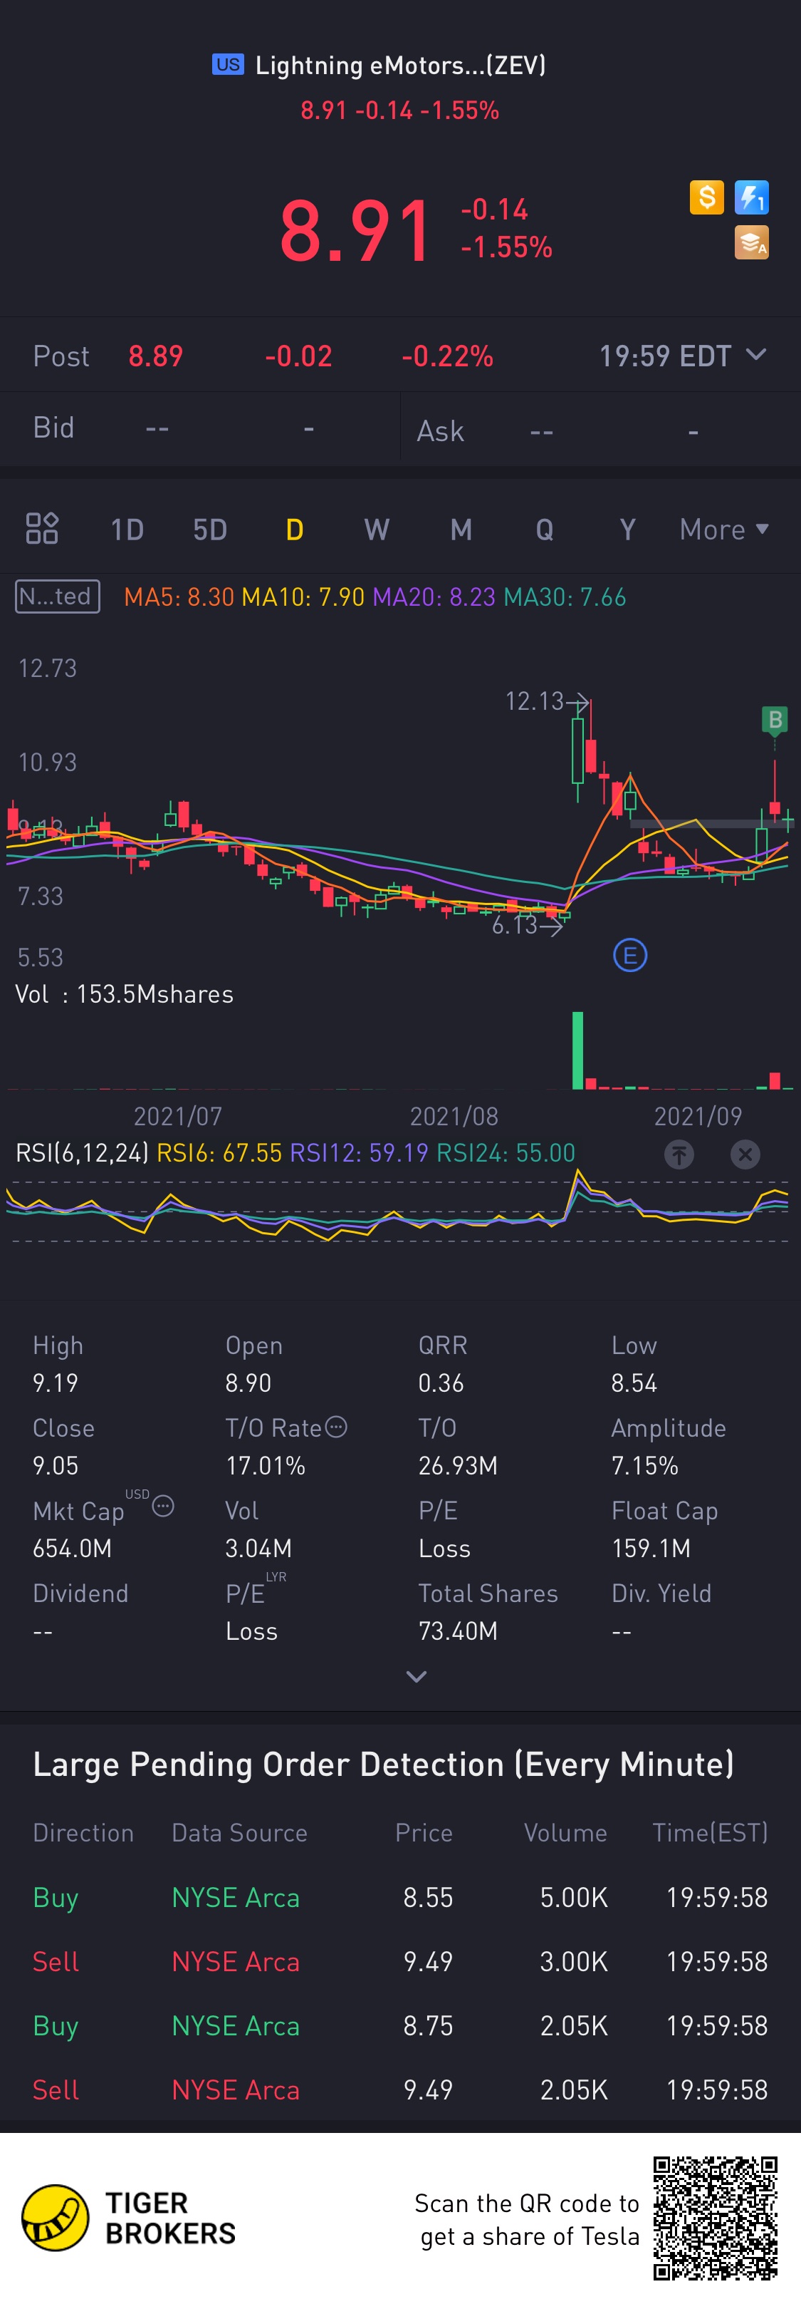Image resolution: width=801 pixels, height=2304 pixels.
Task: Tap the Vol : 153.5Mshares label
Action: pos(125,993)
